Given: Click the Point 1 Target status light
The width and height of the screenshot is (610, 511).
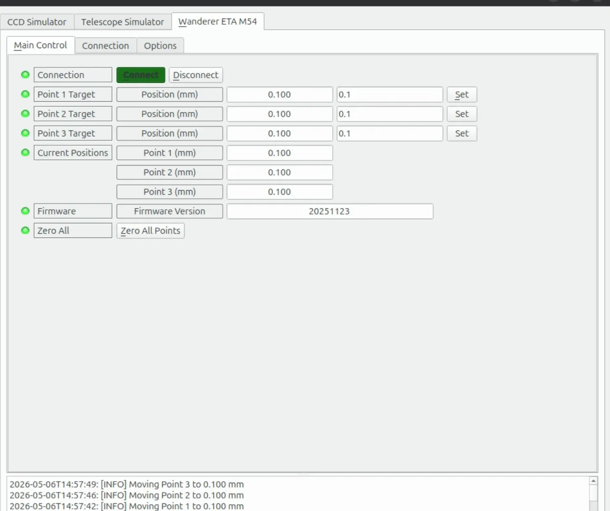Looking at the screenshot, I should pos(25,94).
